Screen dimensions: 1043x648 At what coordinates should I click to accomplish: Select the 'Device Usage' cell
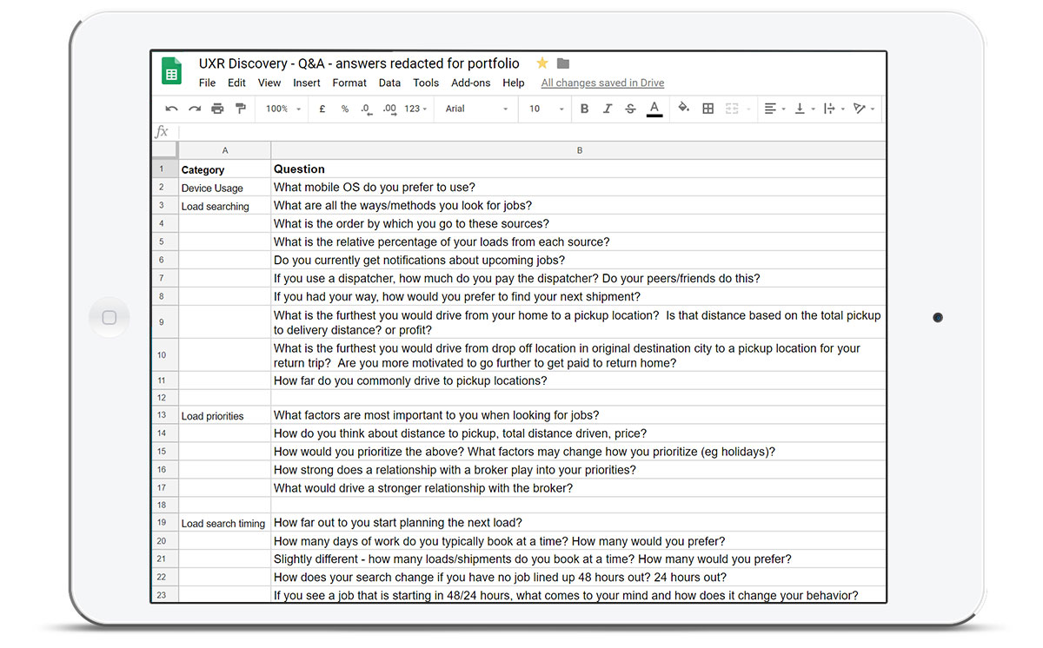pos(225,188)
